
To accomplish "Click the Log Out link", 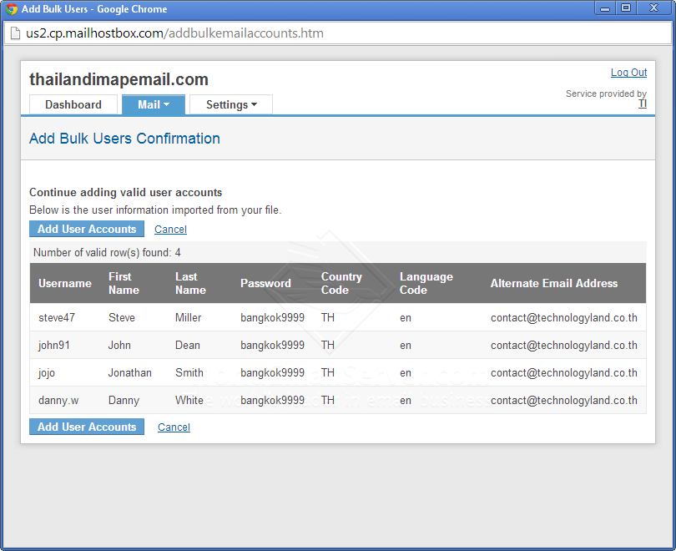I will 628,73.
